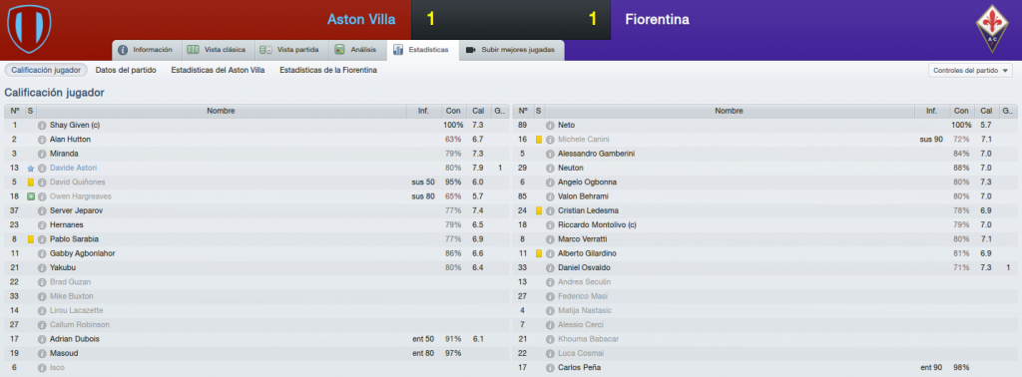Screen dimensions: 1022x377
Task: Open Datos del partido section
Action: tap(126, 70)
